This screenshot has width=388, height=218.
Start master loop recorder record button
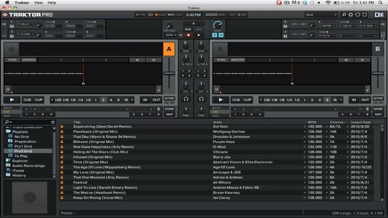(x=189, y=35)
